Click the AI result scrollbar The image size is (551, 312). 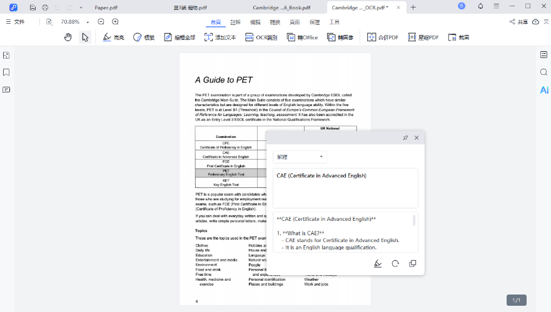click(413, 220)
